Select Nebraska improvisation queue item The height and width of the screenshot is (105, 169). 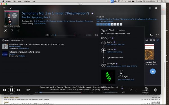pyautogui.click(x=24, y=52)
